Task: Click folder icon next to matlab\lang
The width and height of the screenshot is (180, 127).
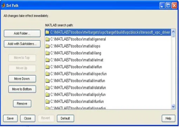Action: [47, 53]
